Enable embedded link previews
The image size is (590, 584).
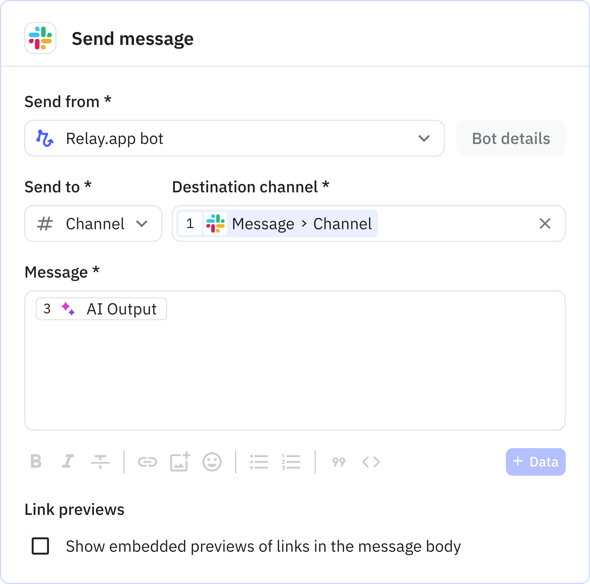click(40, 547)
